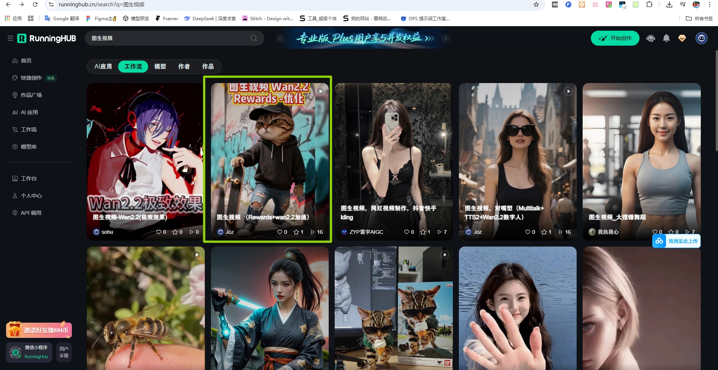718x370 pixels.
Task: Click the 开始创作 button
Action: click(615, 38)
